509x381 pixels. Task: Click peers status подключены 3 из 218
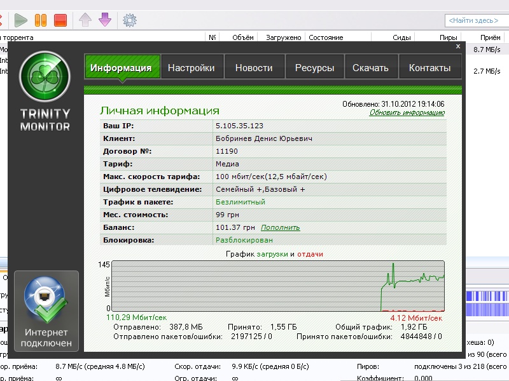[x=461, y=366]
